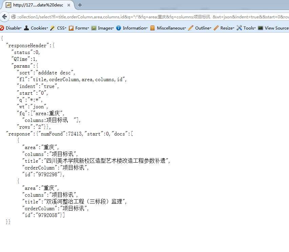Click the CSS pencil icon
This screenshot has width=289, height=252.
pos(53,28)
